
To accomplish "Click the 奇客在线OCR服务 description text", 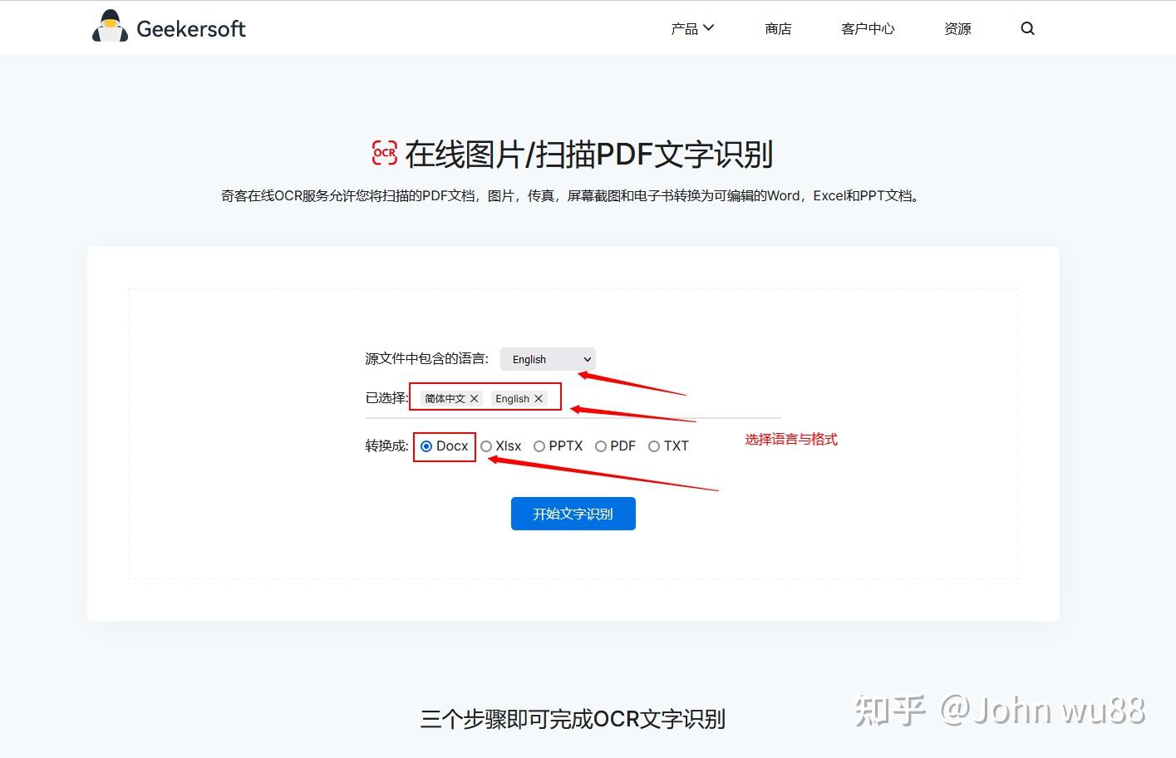I will pos(573,196).
